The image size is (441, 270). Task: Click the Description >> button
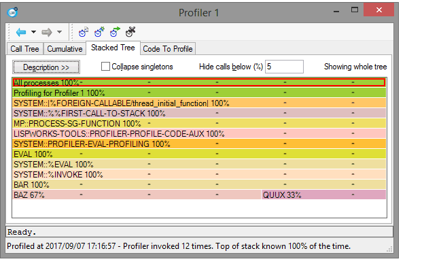pyautogui.click(x=46, y=67)
